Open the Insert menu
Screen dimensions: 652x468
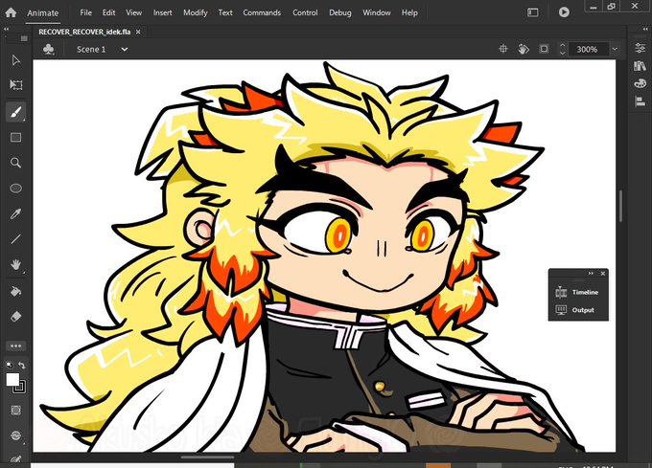click(x=162, y=12)
